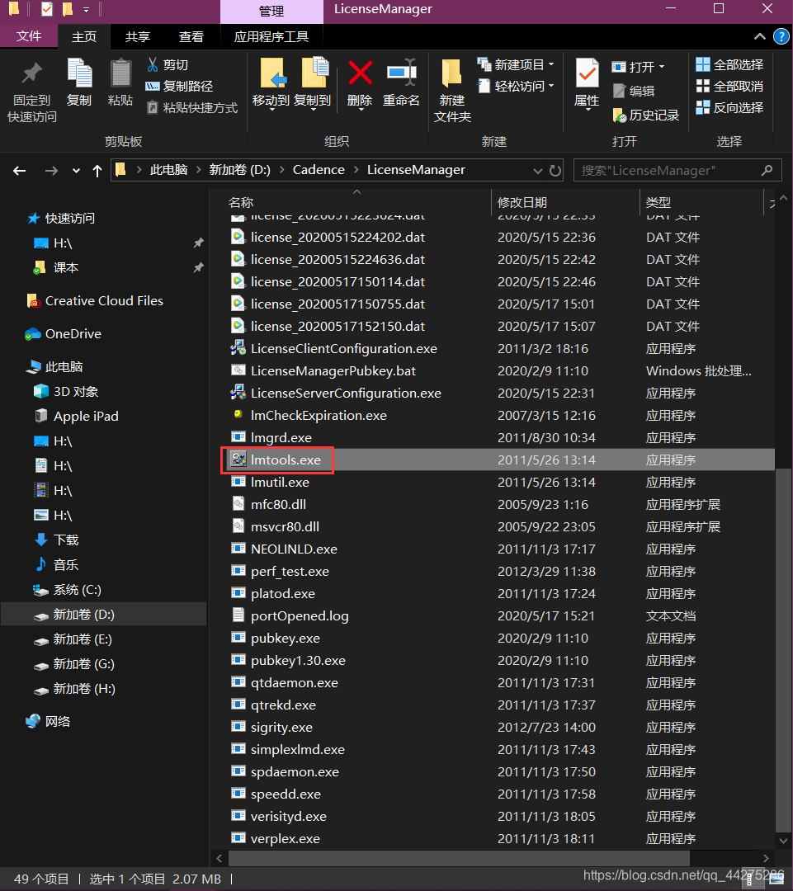Open the Help question mark icon
The width and height of the screenshot is (793, 891).
(781, 37)
